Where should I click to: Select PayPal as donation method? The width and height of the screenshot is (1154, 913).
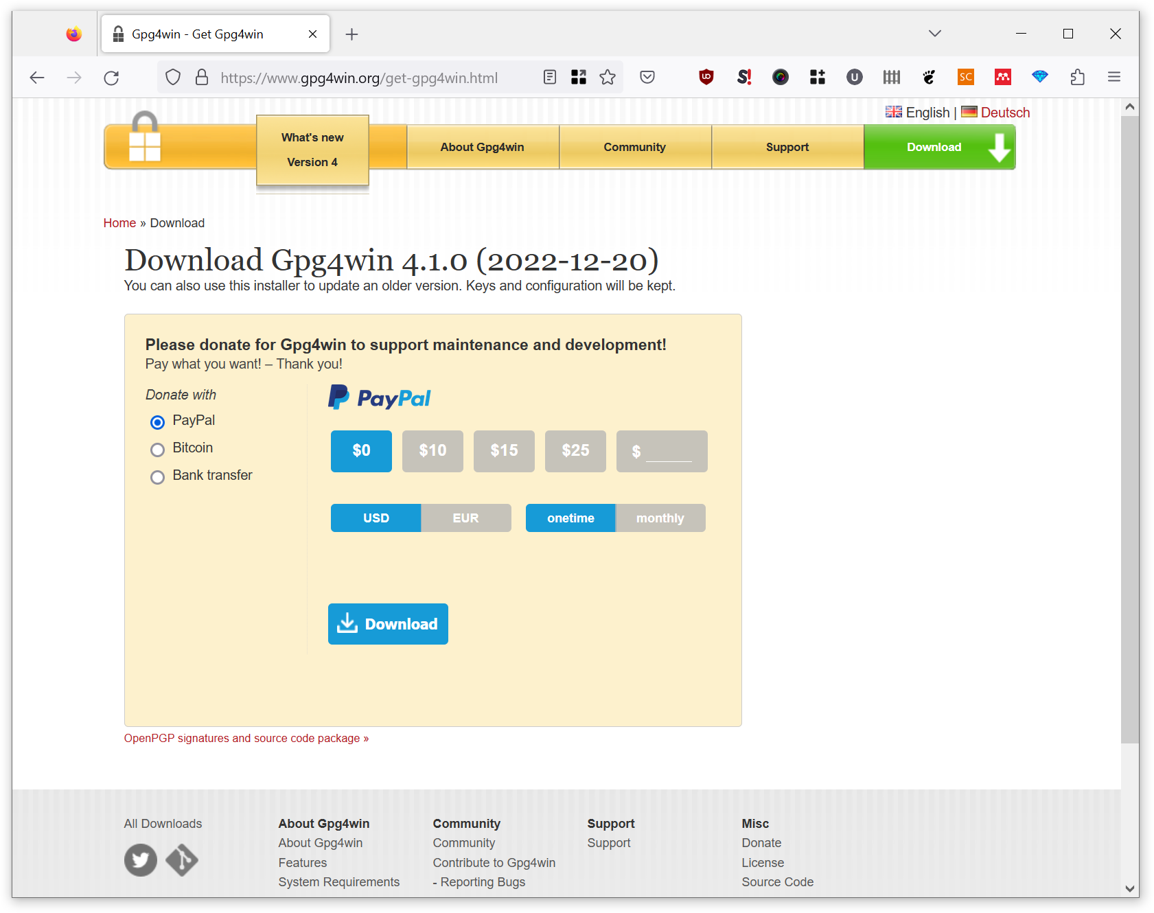[x=158, y=422]
